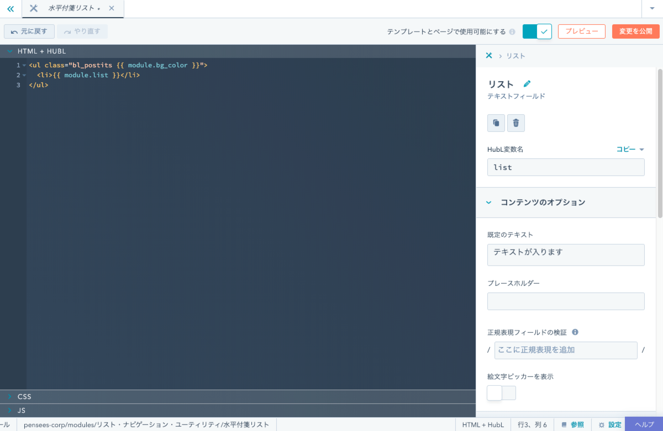Toggle テンプレートとページで使用可能にする switch
This screenshot has width=663, height=431.
coord(537,31)
